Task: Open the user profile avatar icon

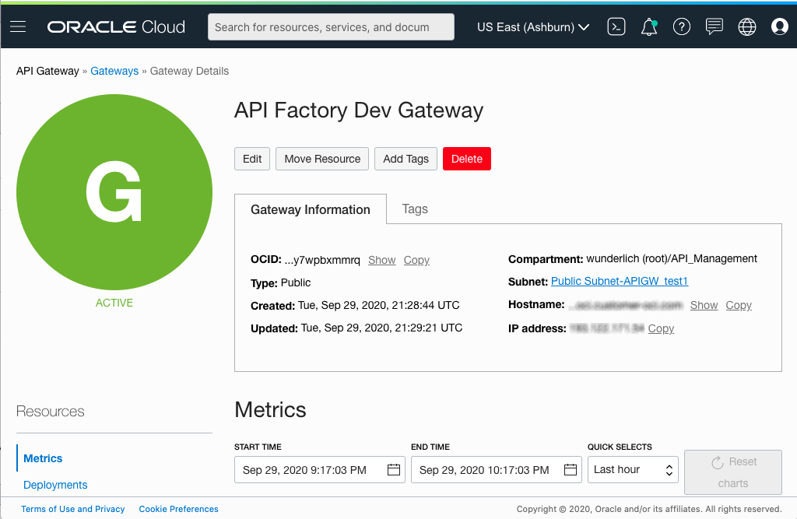Action: tap(779, 26)
